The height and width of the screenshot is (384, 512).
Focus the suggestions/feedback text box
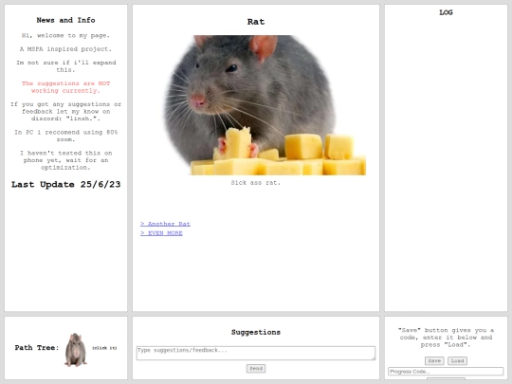click(256, 354)
